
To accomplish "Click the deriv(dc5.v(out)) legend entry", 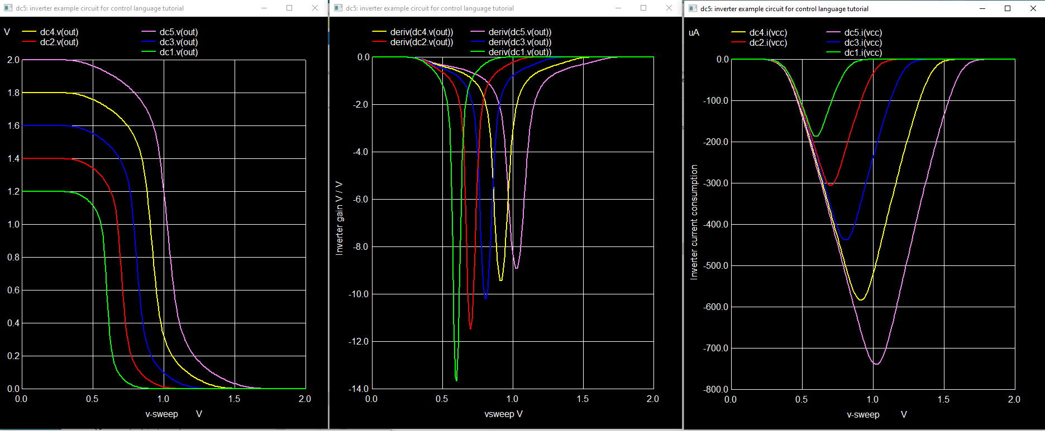I will pyautogui.click(x=519, y=32).
